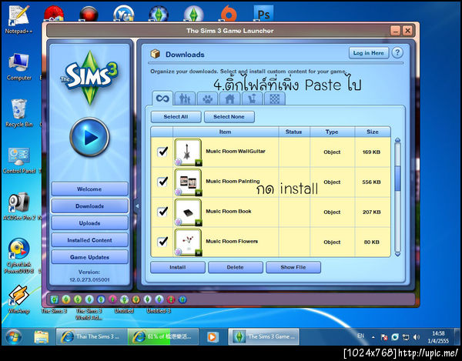Image resolution: width=462 pixels, height=361 pixels.
Task: Open the Photoshop Ps desktop icon
Action: [x=263, y=14]
